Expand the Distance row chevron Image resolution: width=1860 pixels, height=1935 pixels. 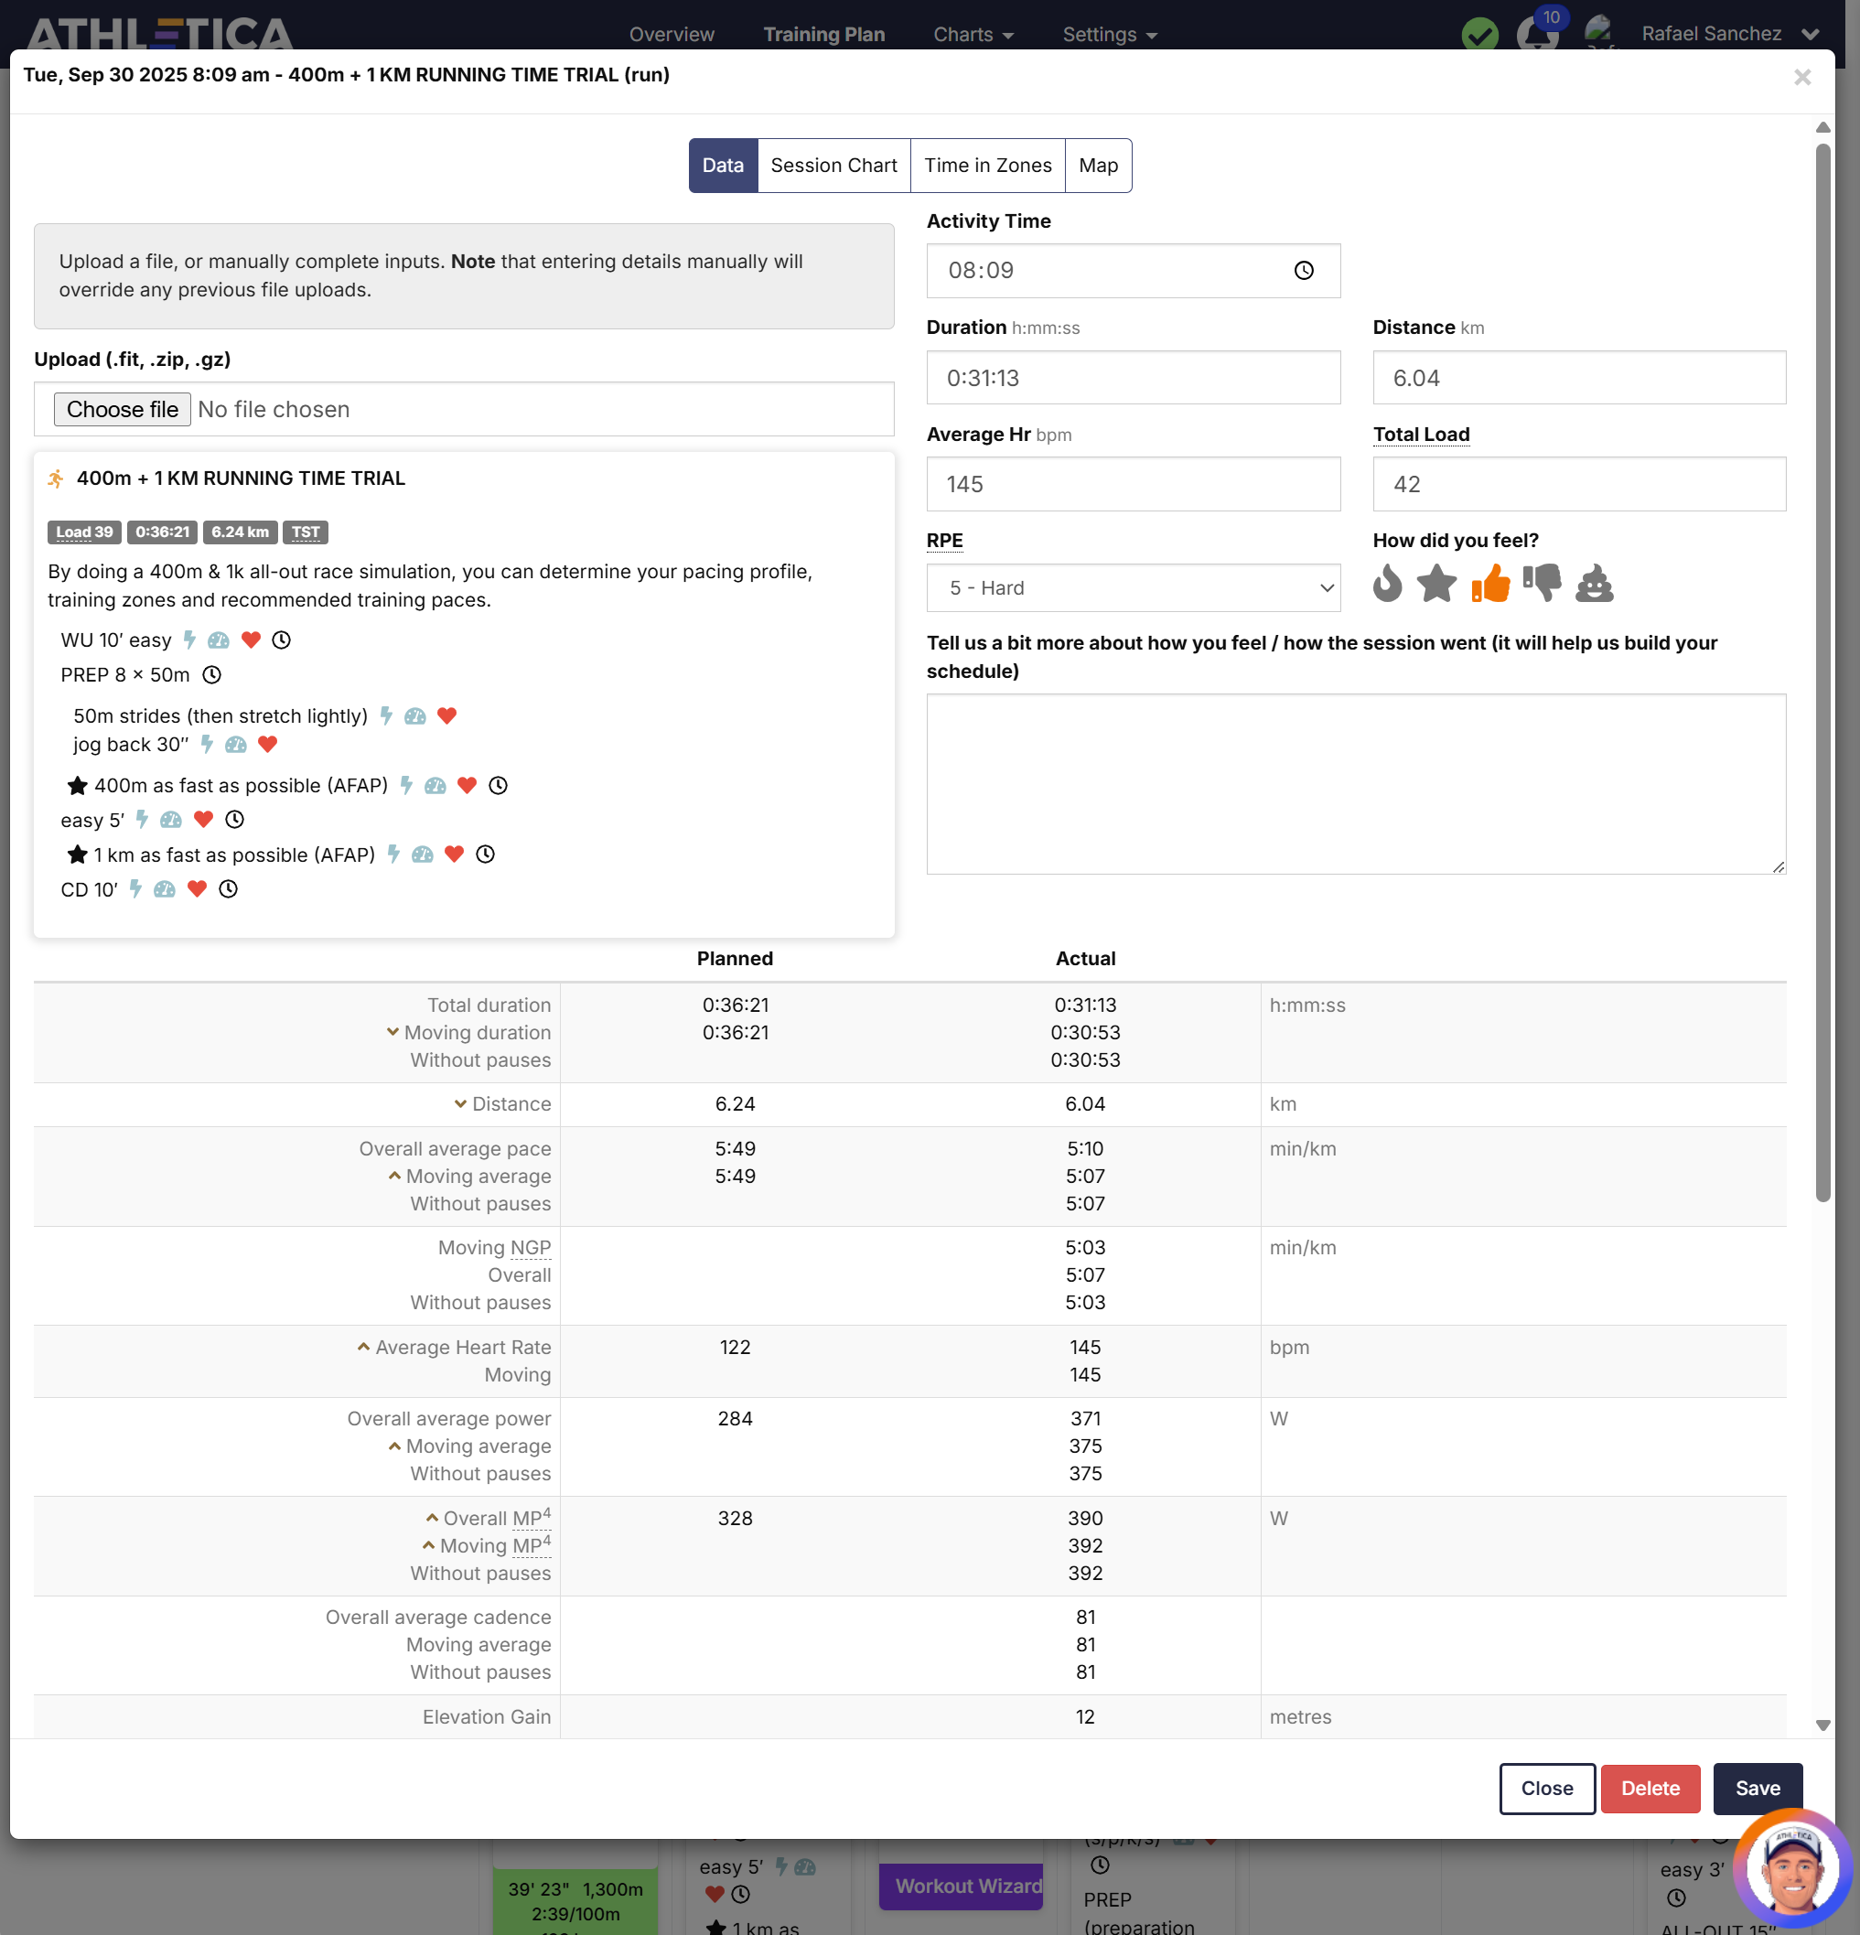[460, 1103]
